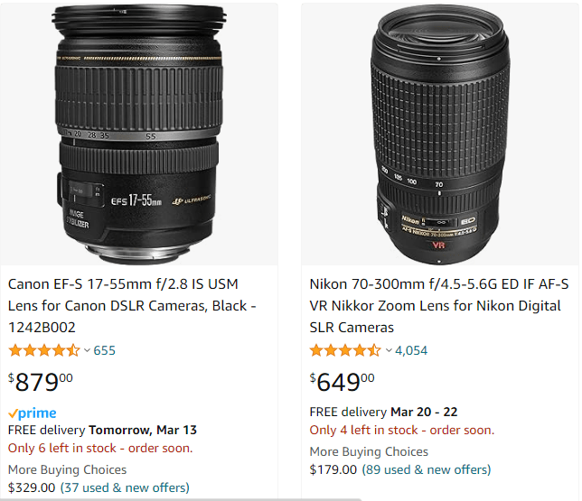Click the $179.00 buying choice price
582x501 pixels.
333,469
